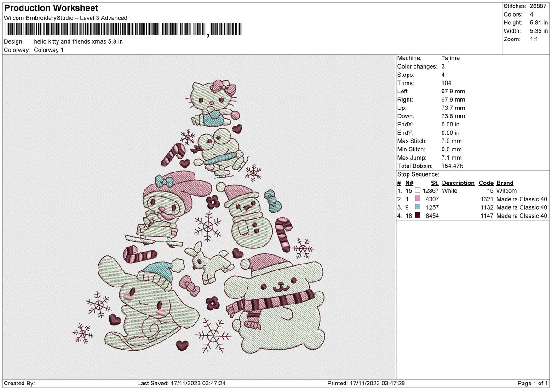Click the embroidery design preview image

(200, 217)
